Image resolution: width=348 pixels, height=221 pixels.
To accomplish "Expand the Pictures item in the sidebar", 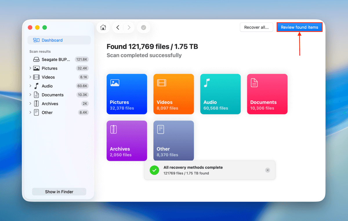I will [30, 68].
